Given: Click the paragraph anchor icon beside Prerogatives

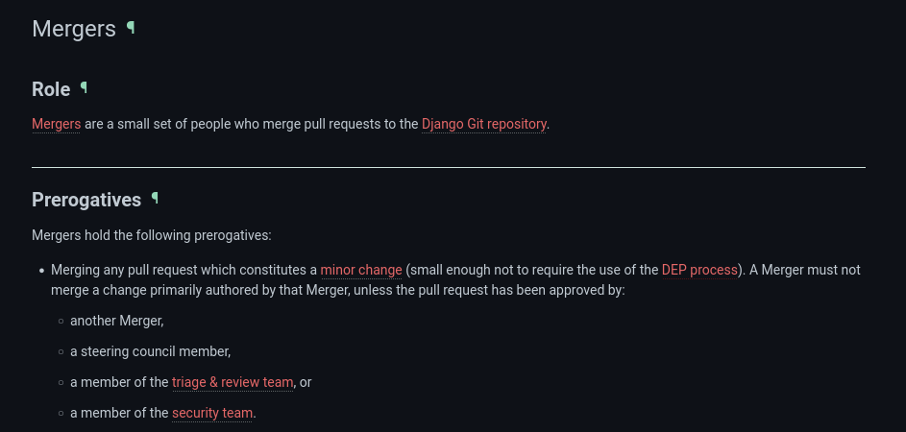Looking at the screenshot, I should tap(155, 199).
